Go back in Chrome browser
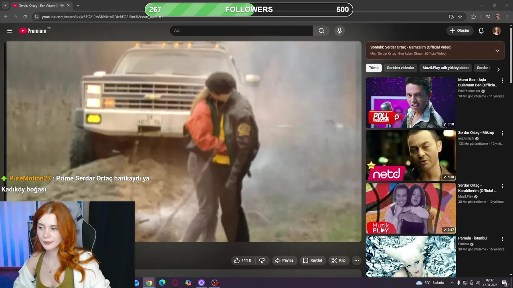The width and height of the screenshot is (513, 288). 6,17
